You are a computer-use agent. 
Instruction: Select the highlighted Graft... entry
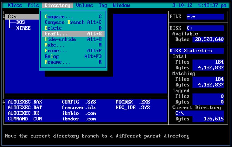tap(73, 34)
